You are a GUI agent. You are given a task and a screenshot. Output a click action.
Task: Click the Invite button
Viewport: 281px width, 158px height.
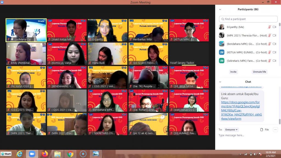[x=233, y=72]
